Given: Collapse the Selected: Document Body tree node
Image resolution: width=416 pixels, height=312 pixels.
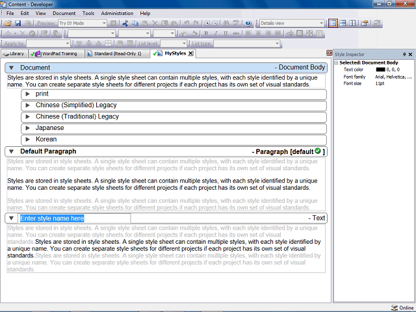Looking at the screenshot, I should (336, 63).
